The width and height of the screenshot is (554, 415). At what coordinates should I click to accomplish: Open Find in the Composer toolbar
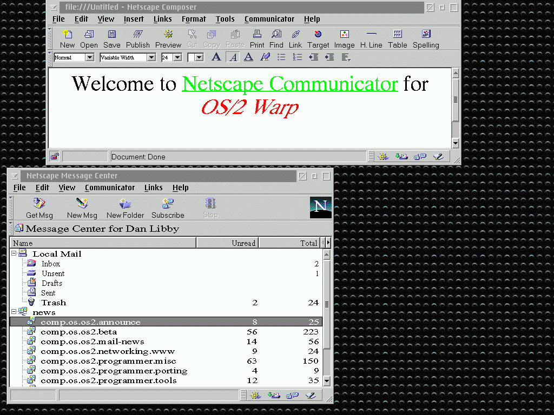coord(276,39)
